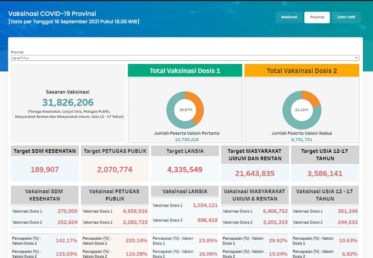Click the orange Total Vaksinasi Dosis 2 header
This screenshot has width=373, height=258.
[301, 70]
